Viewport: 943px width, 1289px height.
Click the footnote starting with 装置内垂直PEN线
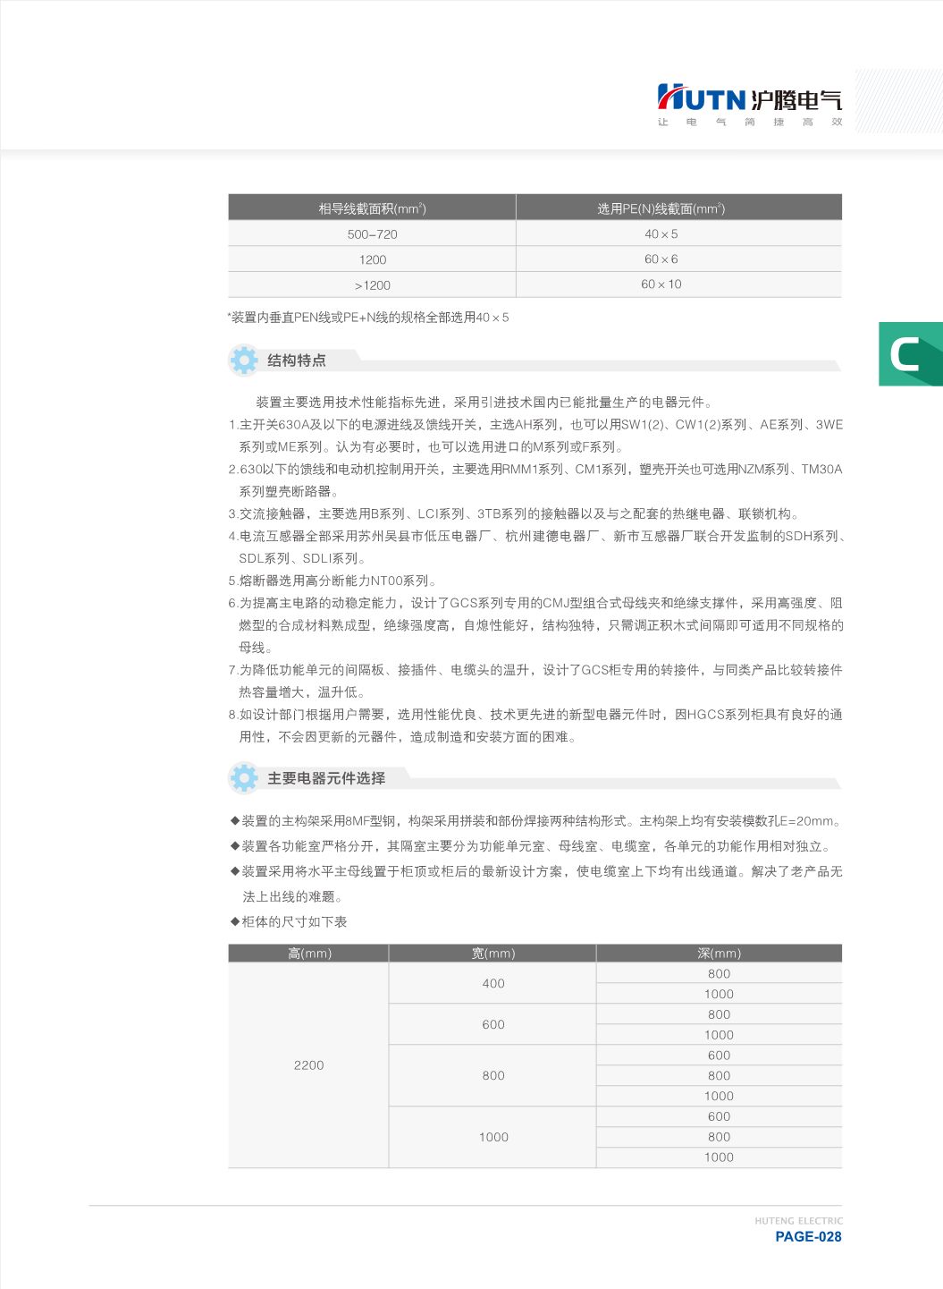pos(368,317)
